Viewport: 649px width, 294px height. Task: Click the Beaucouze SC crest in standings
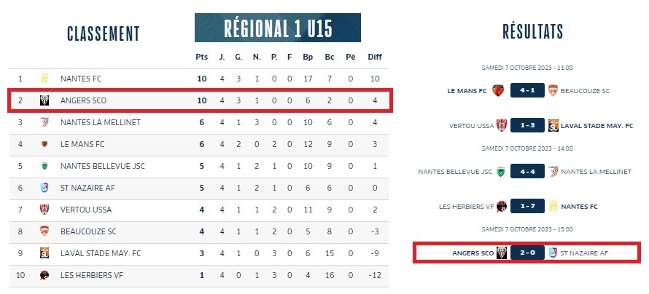coord(44,231)
